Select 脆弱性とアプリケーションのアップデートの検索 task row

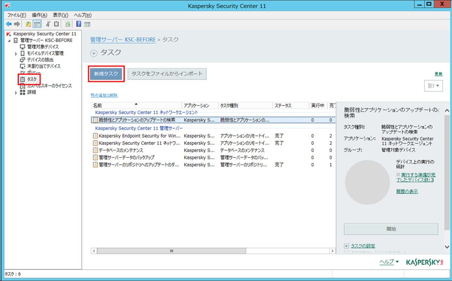[x=213, y=120]
